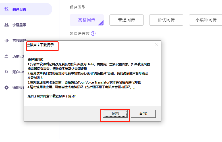Viewport: 222px width, 142px height.
Task: Close the 虚拟声卡下载提示 dialog with X
Action: click(x=156, y=45)
